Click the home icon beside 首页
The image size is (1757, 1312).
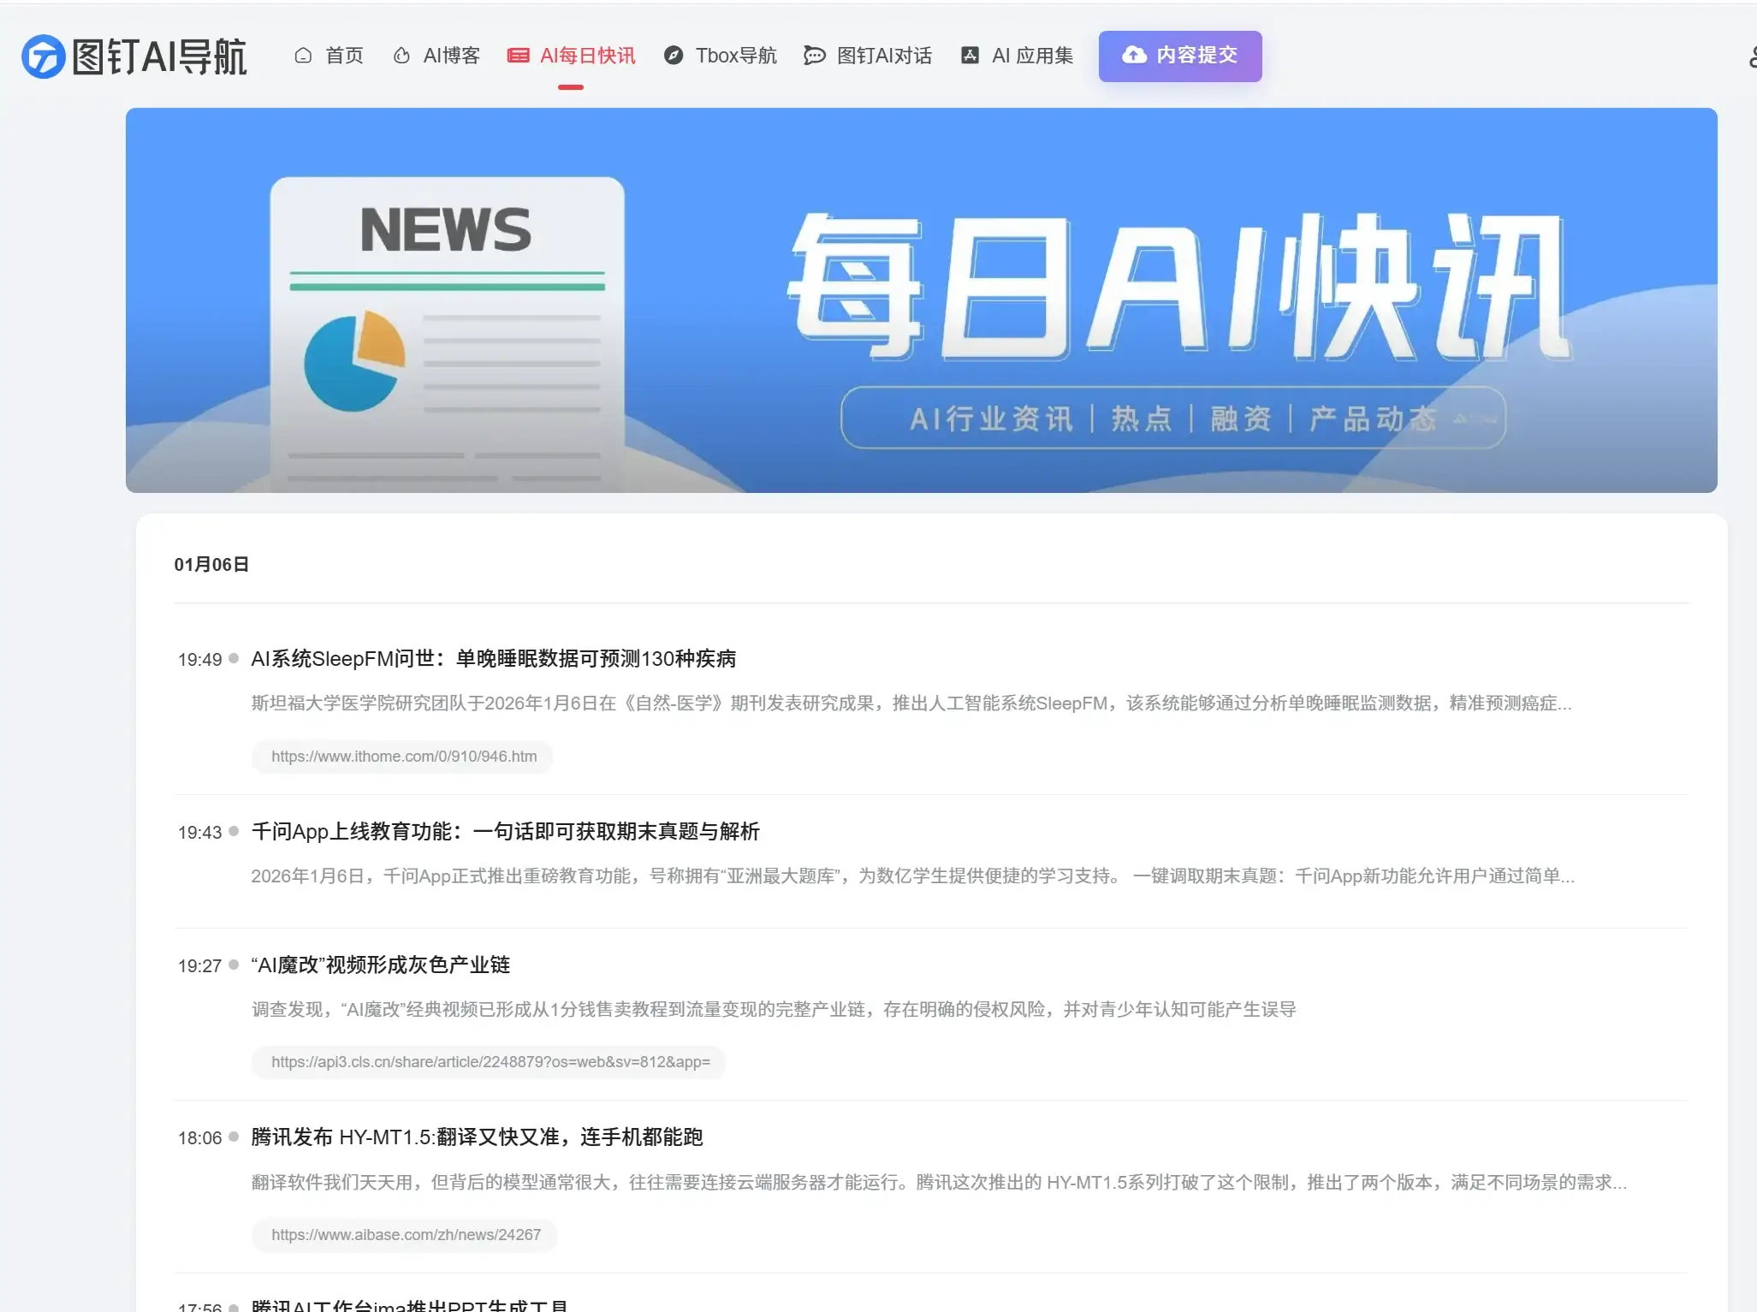pyautogui.click(x=303, y=56)
